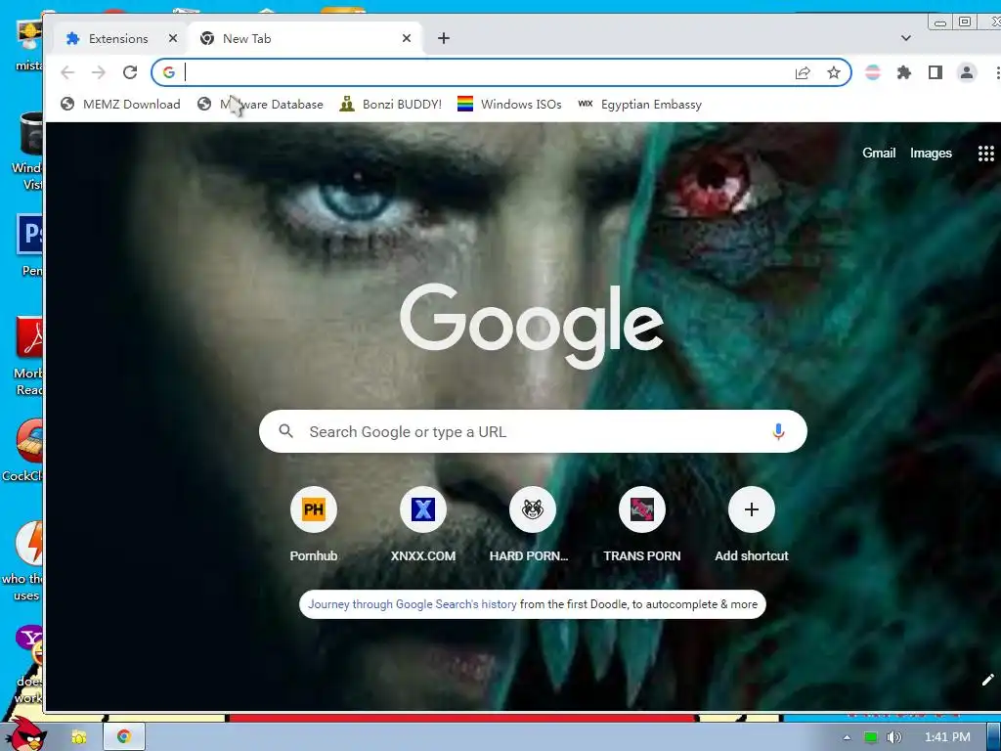Viewport: 1001px width, 751px height.
Task: Open the Adobe Reader desktop icon
Action: (x=29, y=356)
